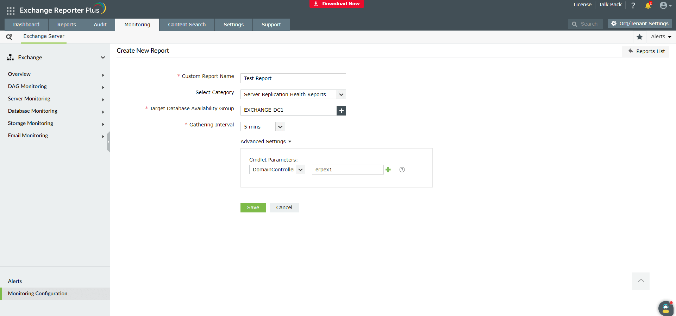Viewport: 676px width, 316px height.
Task: Click the top Search field
Action: pyautogui.click(x=586, y=24)
